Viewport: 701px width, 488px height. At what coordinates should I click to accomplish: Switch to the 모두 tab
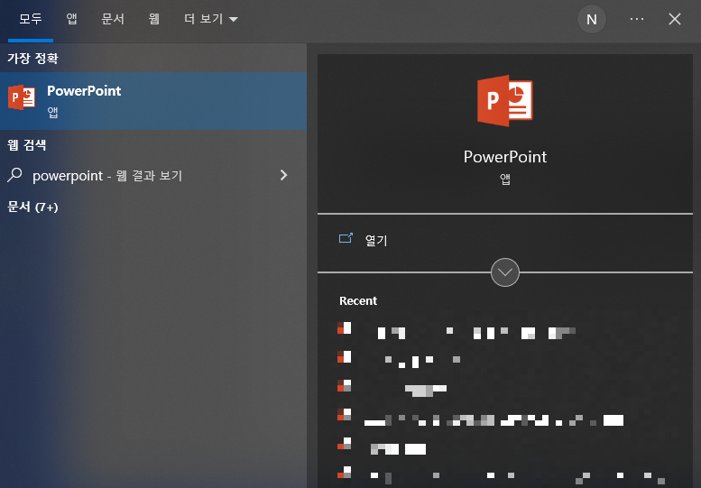point(31,19)
